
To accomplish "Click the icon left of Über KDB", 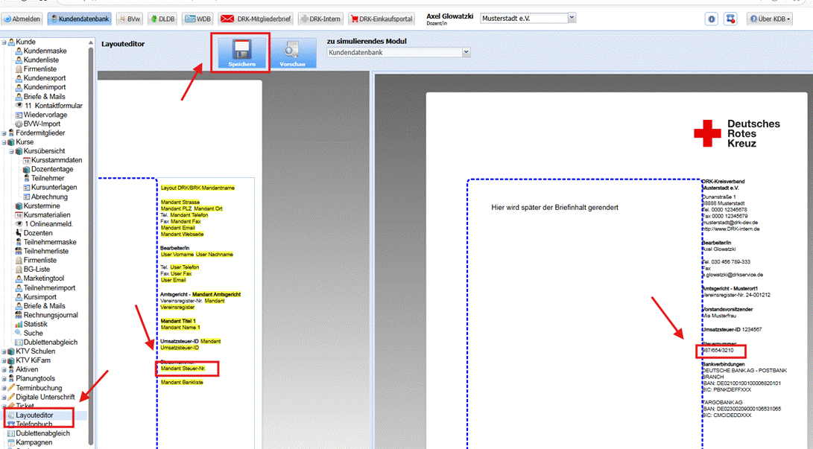I will tap(731, 19).
